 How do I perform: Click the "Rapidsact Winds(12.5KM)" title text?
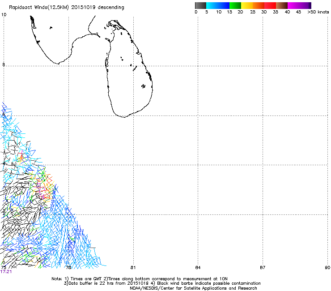[38, 8]
